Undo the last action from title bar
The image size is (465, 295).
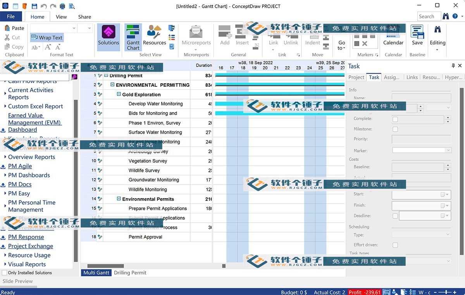[x=44, y=6]
